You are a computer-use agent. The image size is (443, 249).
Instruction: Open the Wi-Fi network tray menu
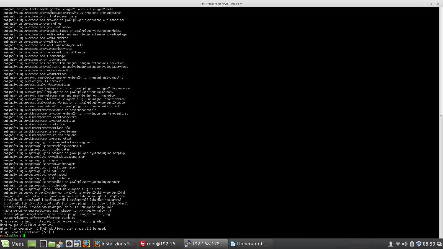[398, 244]
